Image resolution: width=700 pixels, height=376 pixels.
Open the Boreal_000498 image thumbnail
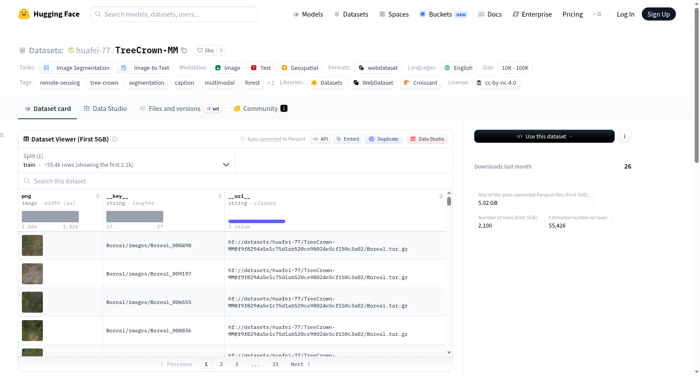32,245
